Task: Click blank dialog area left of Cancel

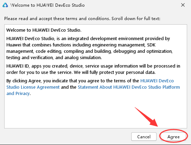Action: tap(67, 137)
